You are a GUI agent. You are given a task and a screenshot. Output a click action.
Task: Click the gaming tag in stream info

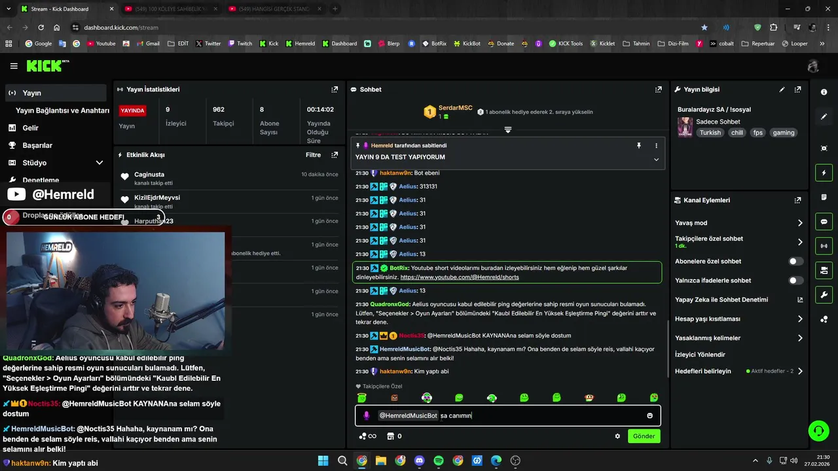(783, 133)
